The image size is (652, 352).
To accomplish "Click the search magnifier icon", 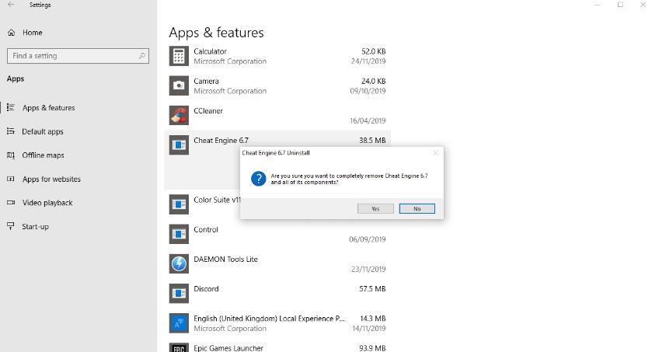I will point(141,56).
